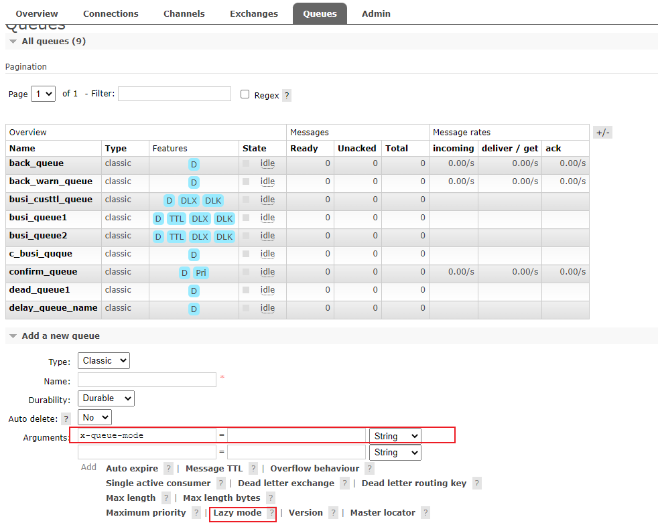The image size is (658, 525).
Task: Open help for Auto expire argument
Action: 169,469
